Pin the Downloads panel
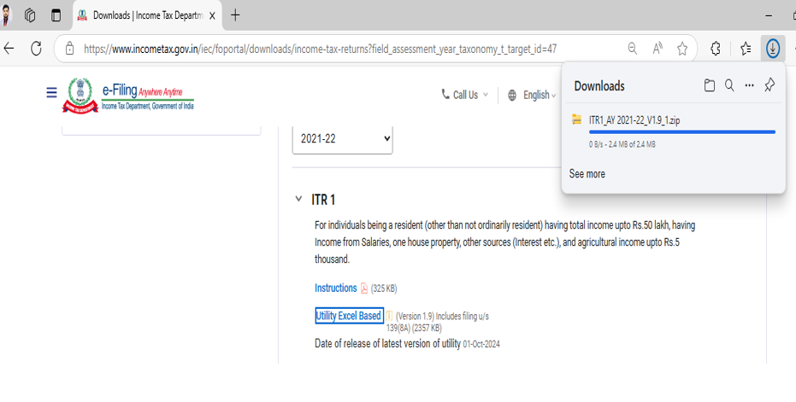796x402 pixels. point(769,85)
